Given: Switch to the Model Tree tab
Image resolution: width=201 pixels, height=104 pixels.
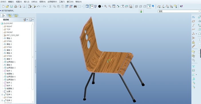Looking at the screenshot, I should pos(3,15).
